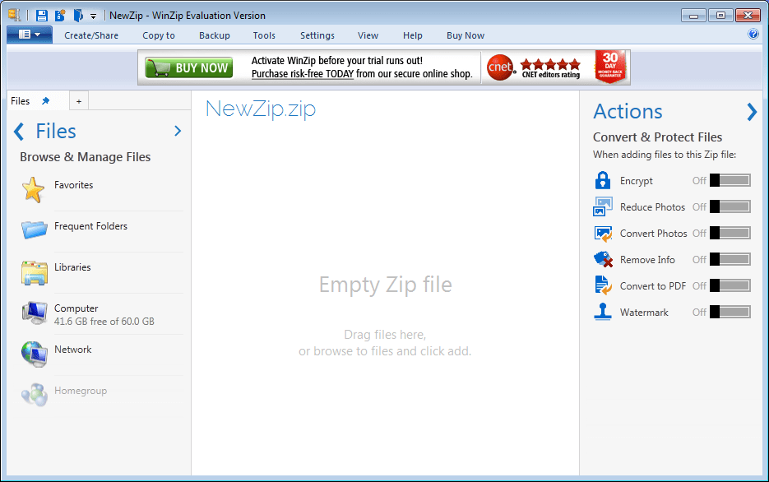The width and height of the screenshot is (769, 482).
Task: Click the Remove Info fish icon
Action: point(603,259)
